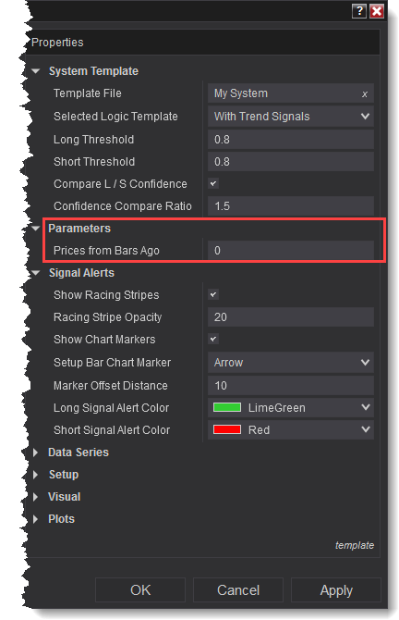Click the Apply button
This screenshot has height=620, width=399.
pos(336,590)
